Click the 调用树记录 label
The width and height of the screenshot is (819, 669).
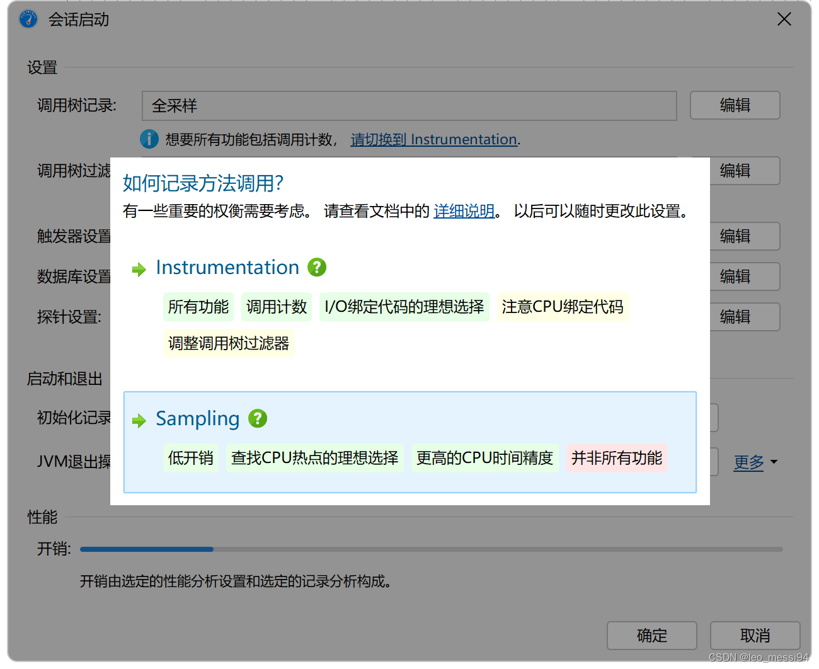pyautogui.click(x=77, y=105)
